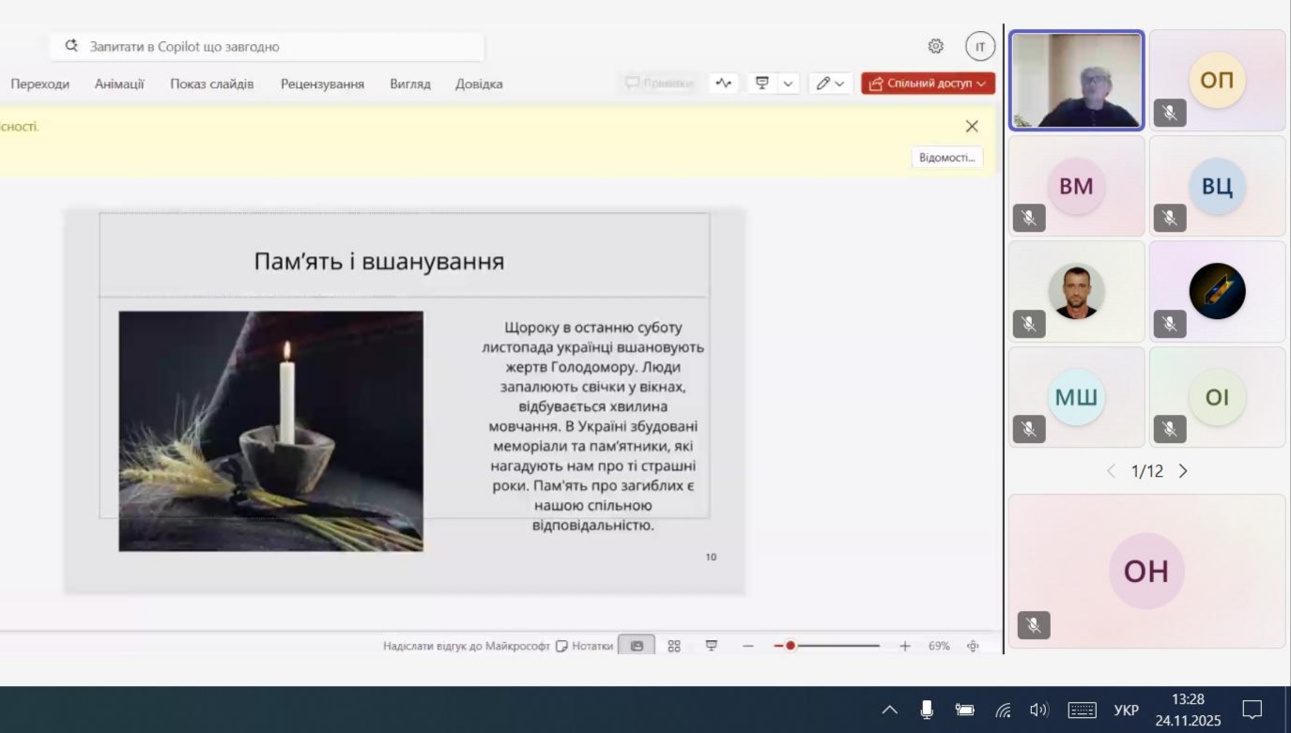Toggle the Нотатки notes pane

tap(584, 646)
